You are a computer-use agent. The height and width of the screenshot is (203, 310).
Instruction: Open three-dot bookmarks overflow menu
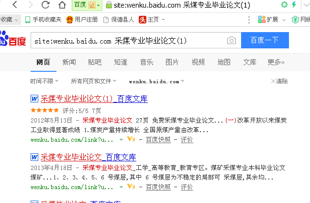[249, 20]
